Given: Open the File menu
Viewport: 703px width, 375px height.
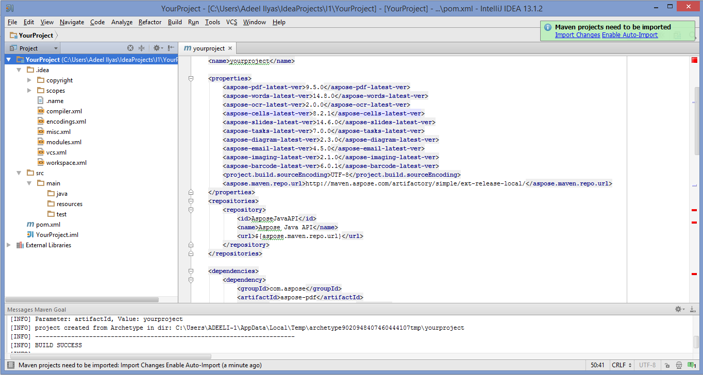Looking at the screenshot, I should point(12,22).
